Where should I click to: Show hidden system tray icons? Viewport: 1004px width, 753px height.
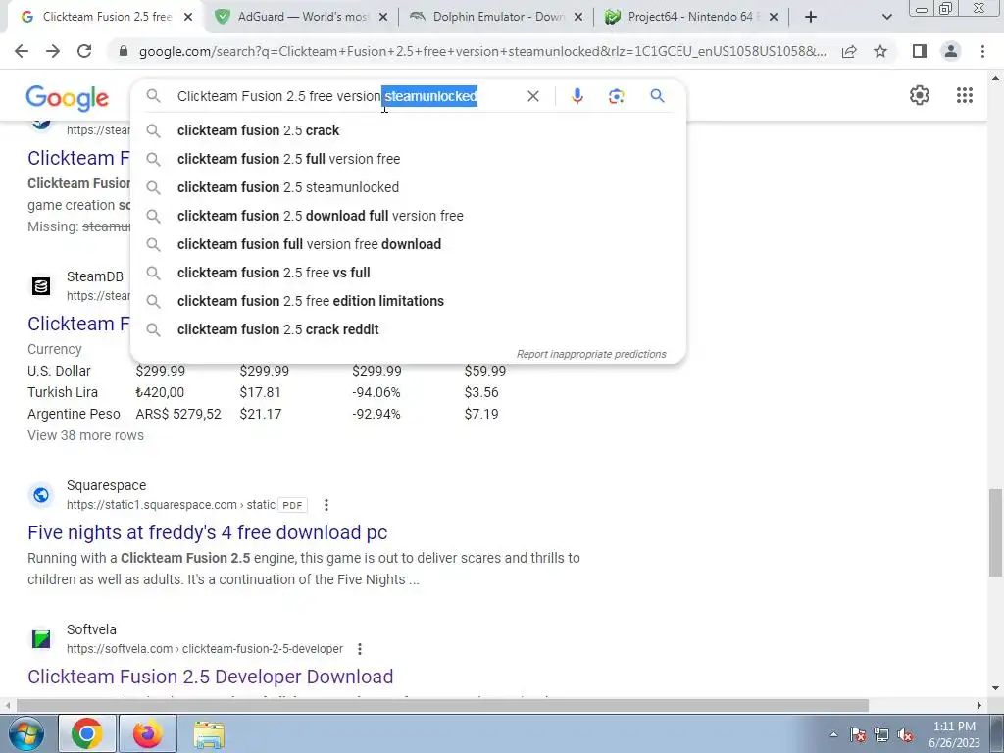tap(833, 735)
